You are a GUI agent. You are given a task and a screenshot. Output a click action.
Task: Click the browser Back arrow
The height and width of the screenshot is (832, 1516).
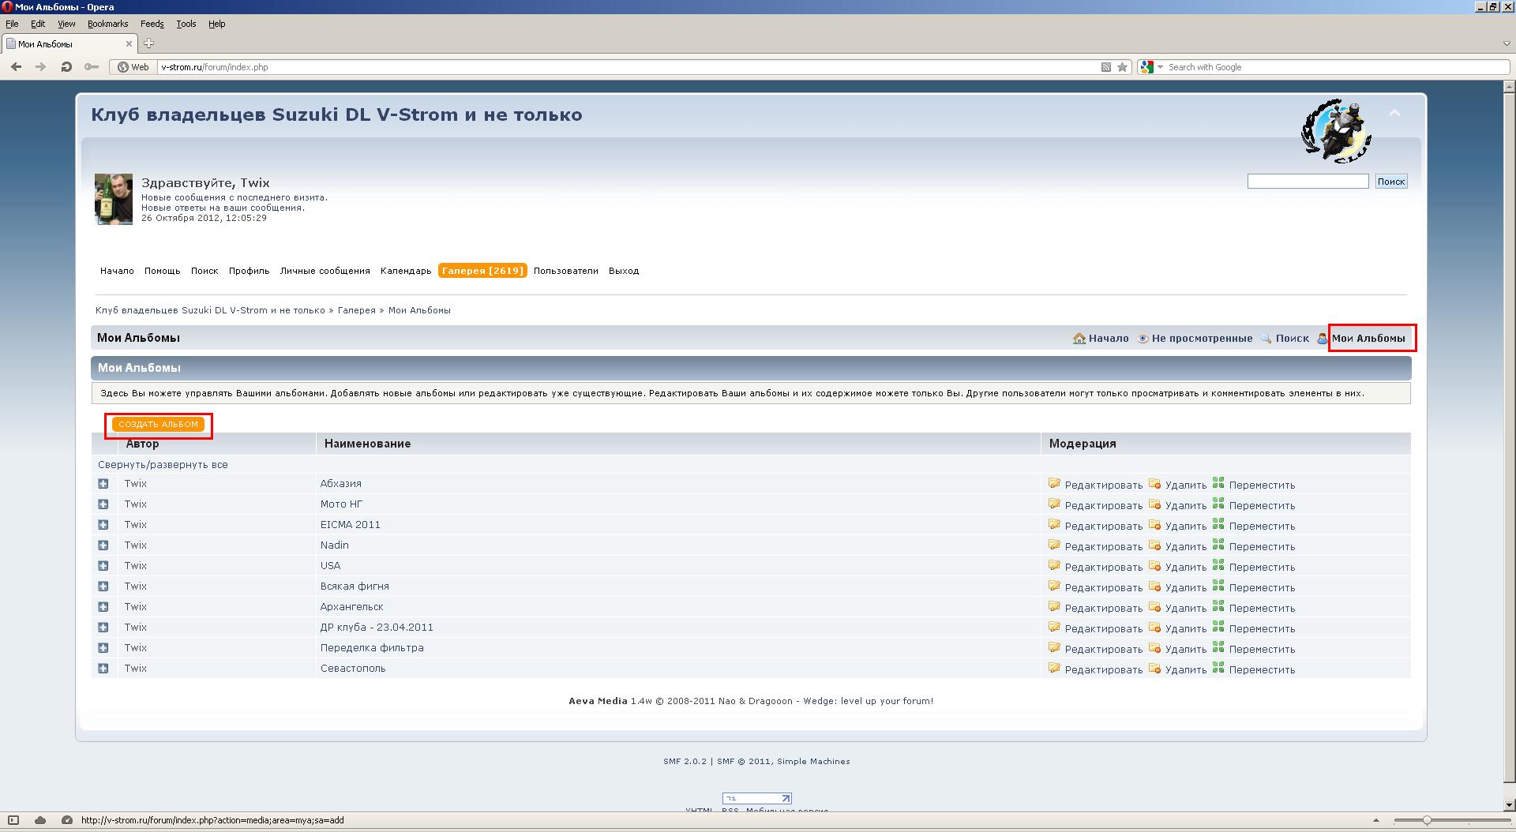point(16,67)
